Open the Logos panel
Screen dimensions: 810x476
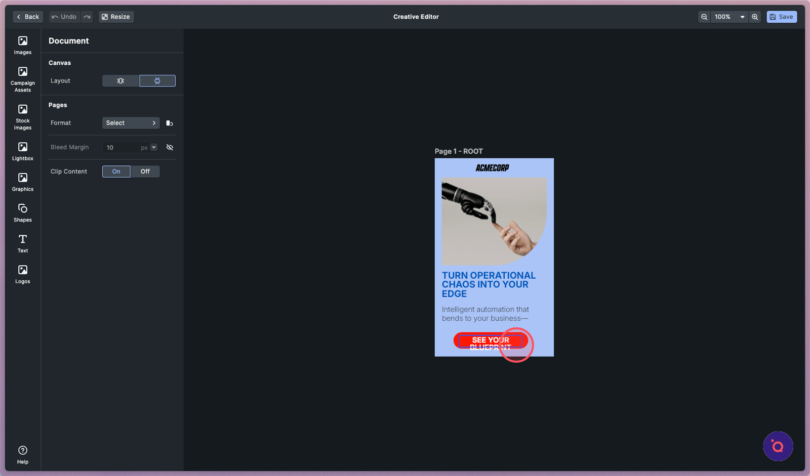[x=23, y=274]
